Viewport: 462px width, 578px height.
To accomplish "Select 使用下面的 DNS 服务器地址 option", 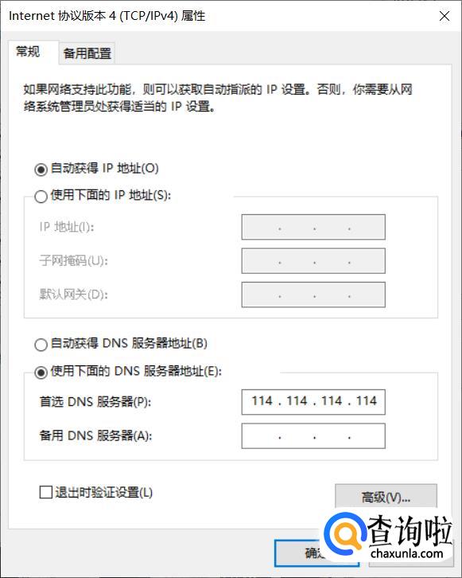I will [41, 373].
